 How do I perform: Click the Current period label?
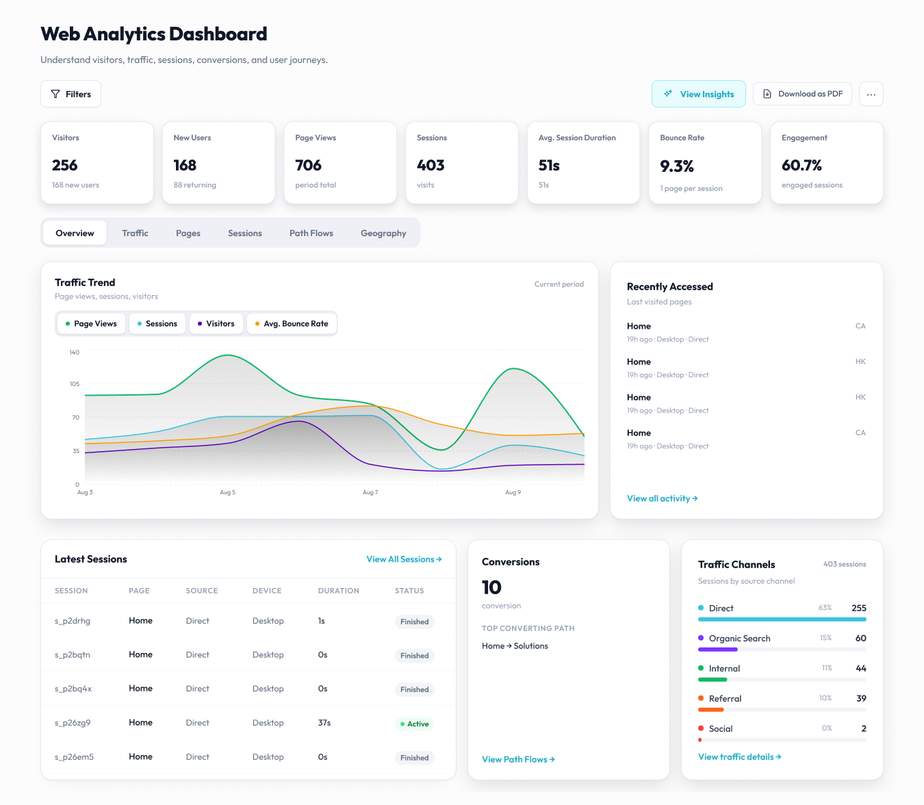559,284
